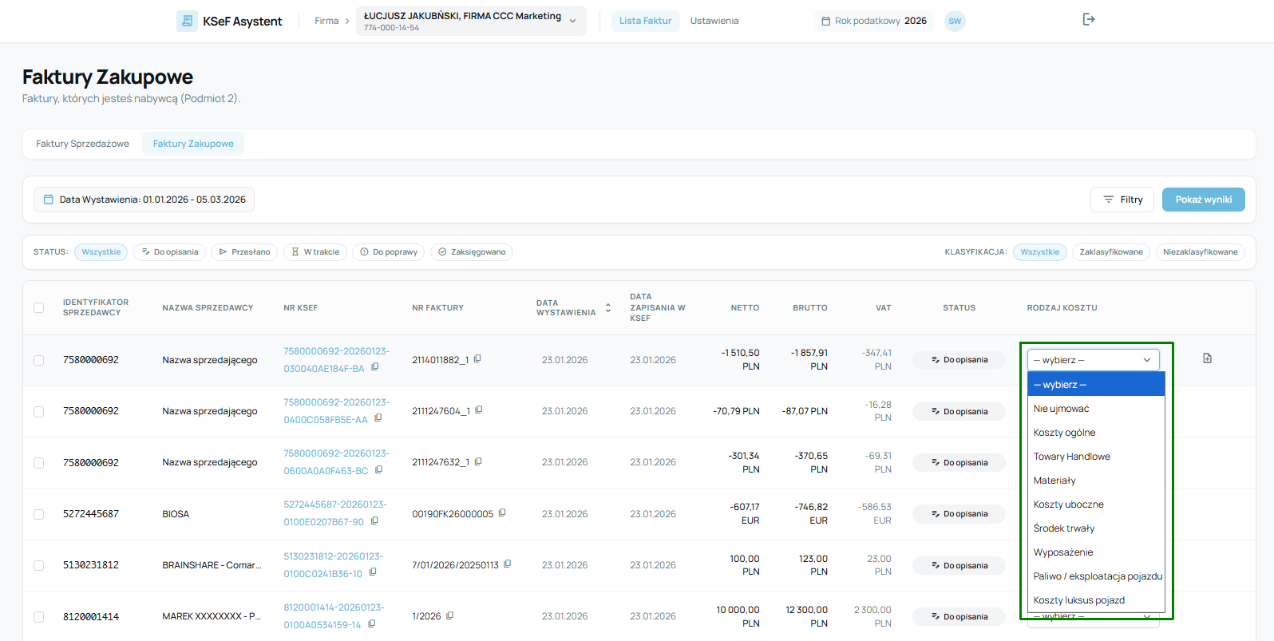Click Do opisania status of BIOSA row

(x=959, y=514)
